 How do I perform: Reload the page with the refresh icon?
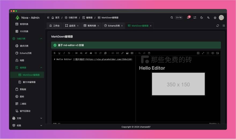(x=218, y=26)
